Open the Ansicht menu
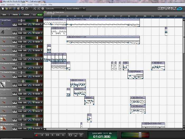Screen dimensions: 185x139 coord(44,4)
